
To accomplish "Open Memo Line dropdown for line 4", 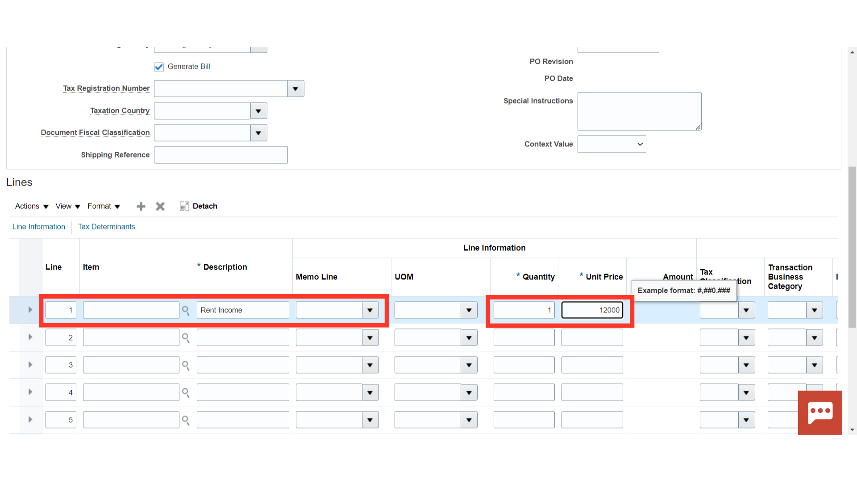I will coord(370,393).
